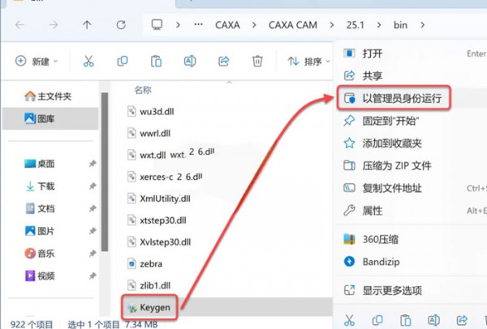The image size is (487, 329).
Task: Expand chevron after CAXA breadcrumb
Action: 254,25
